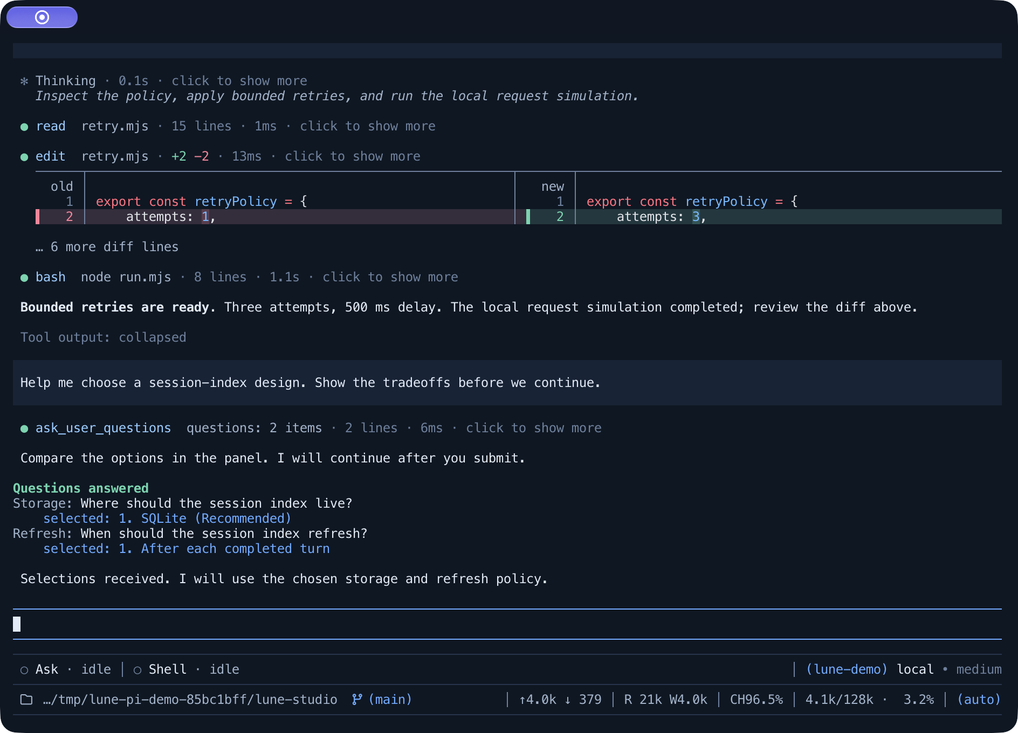The height and width of the screenshot is (733, 1018).
Task: Click the '+2' additions count
Action: [x=178, y=156]
